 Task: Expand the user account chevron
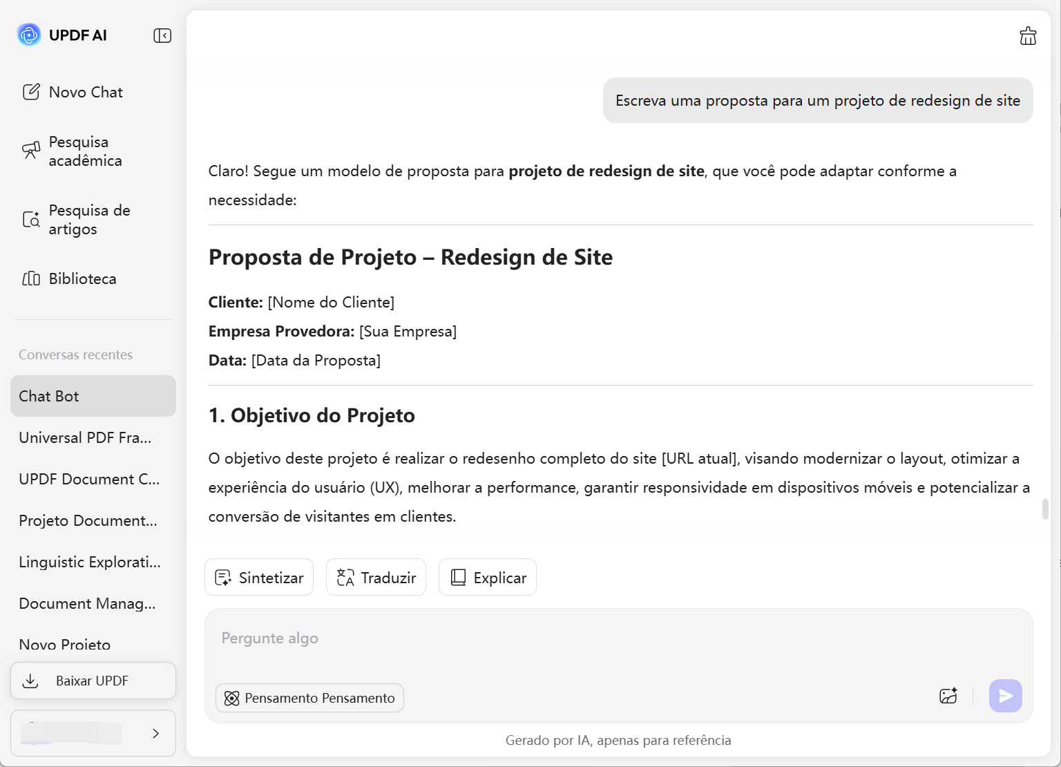click(x=155, y=733)
